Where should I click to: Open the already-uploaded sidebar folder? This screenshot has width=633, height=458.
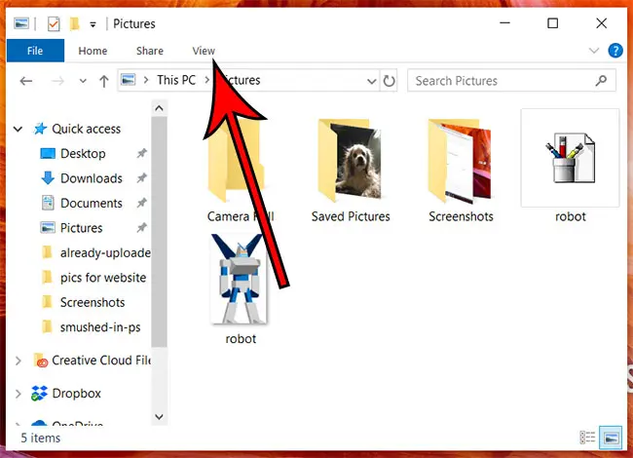coord(105,252)
